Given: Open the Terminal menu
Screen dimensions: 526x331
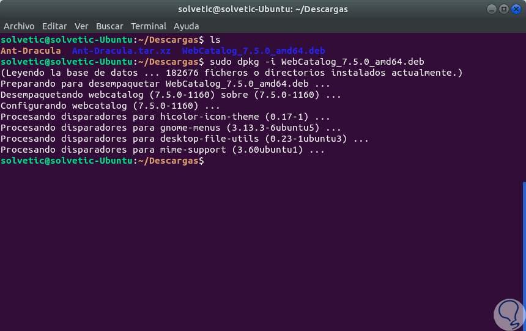Looking at the screenshot, I should click(148, 26).
